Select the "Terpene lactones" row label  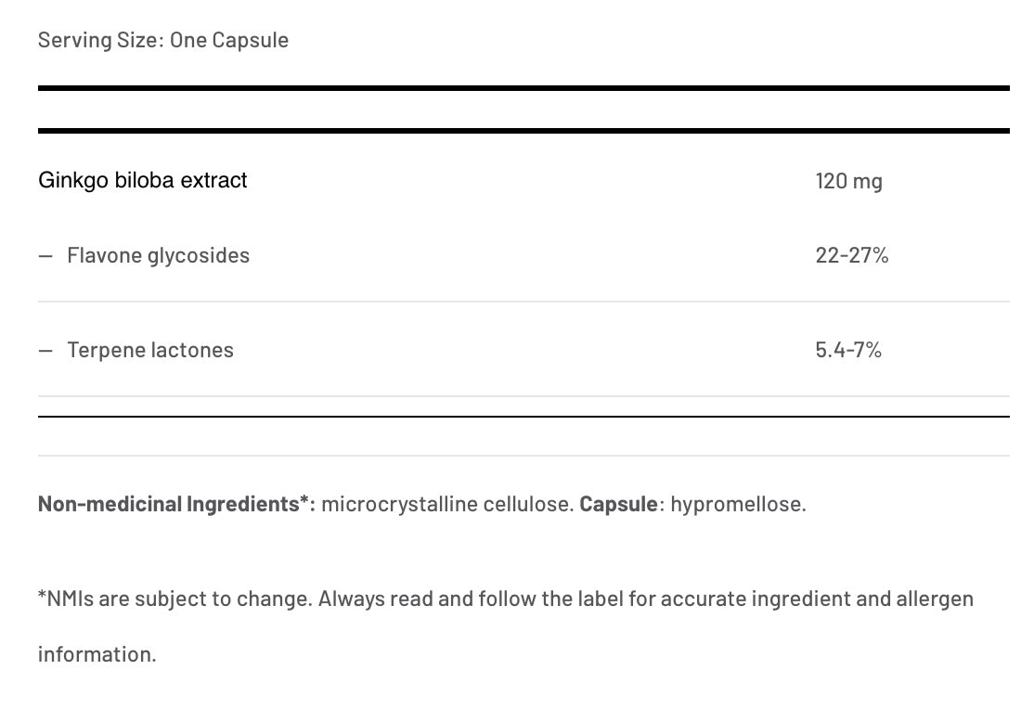tap(150, 350)
